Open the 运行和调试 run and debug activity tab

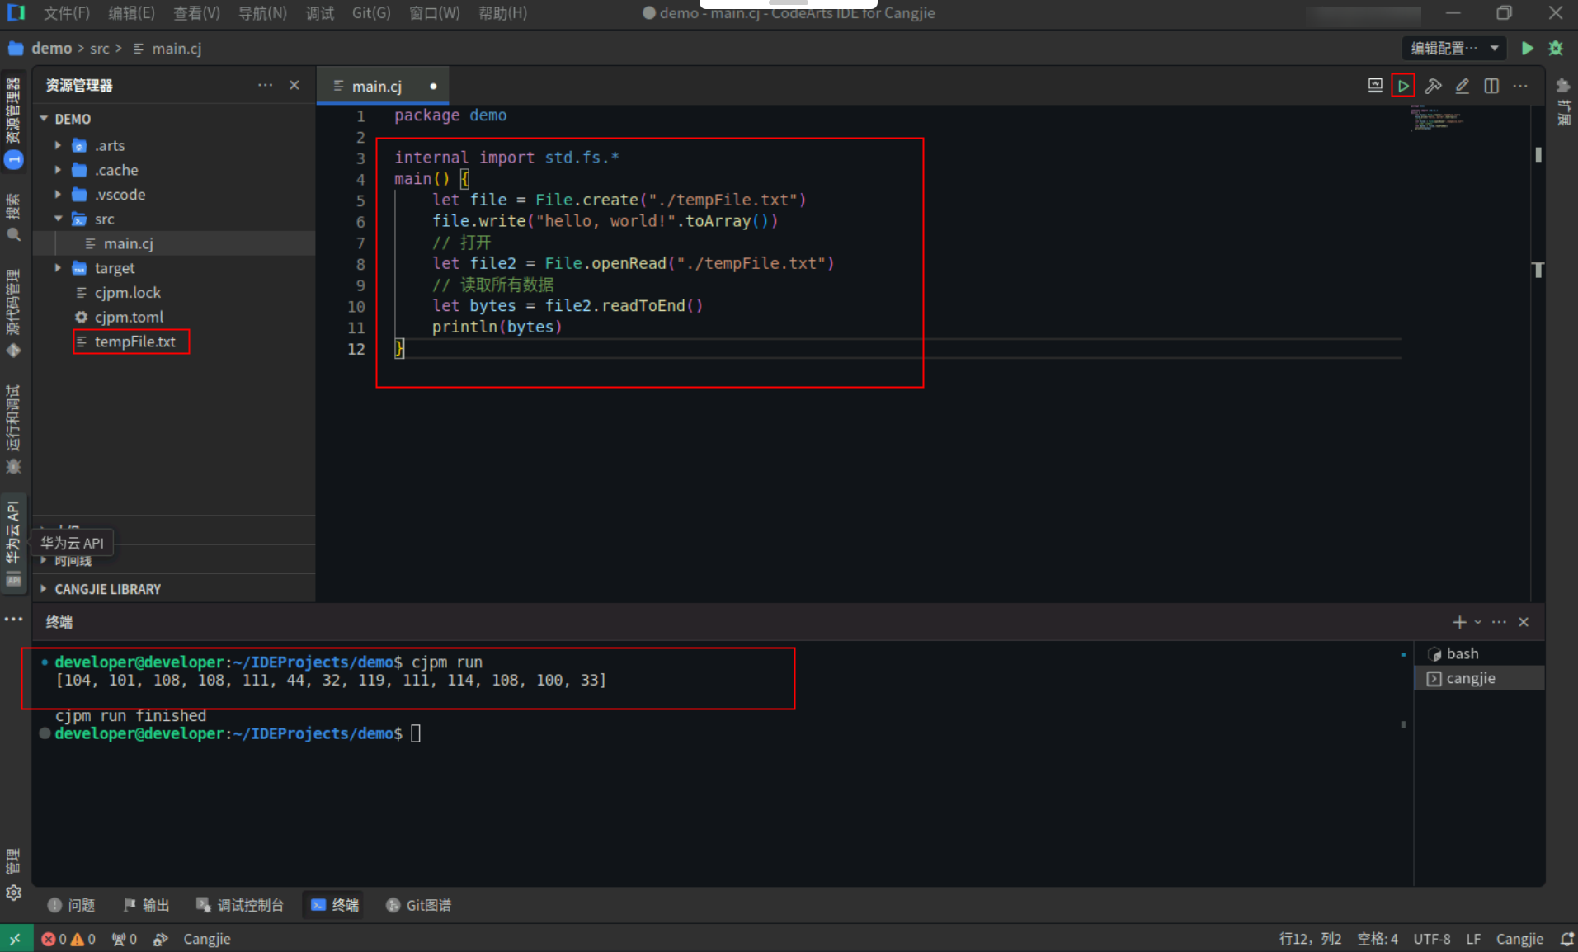coord(13,429)
